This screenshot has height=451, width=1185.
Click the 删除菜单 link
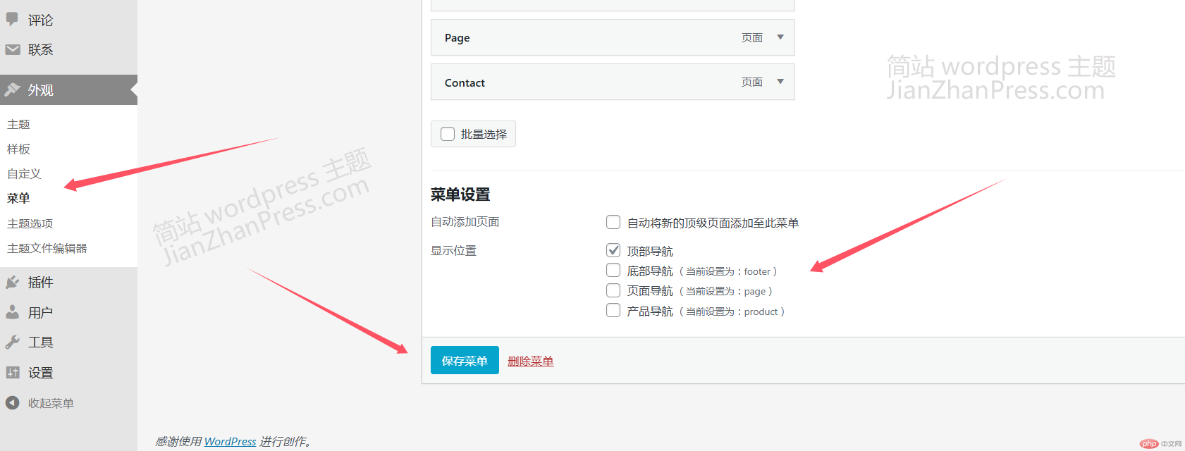(x=530, y=361)
